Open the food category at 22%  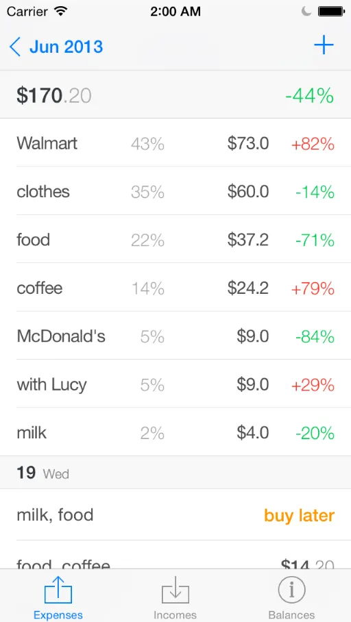point(175,239)
